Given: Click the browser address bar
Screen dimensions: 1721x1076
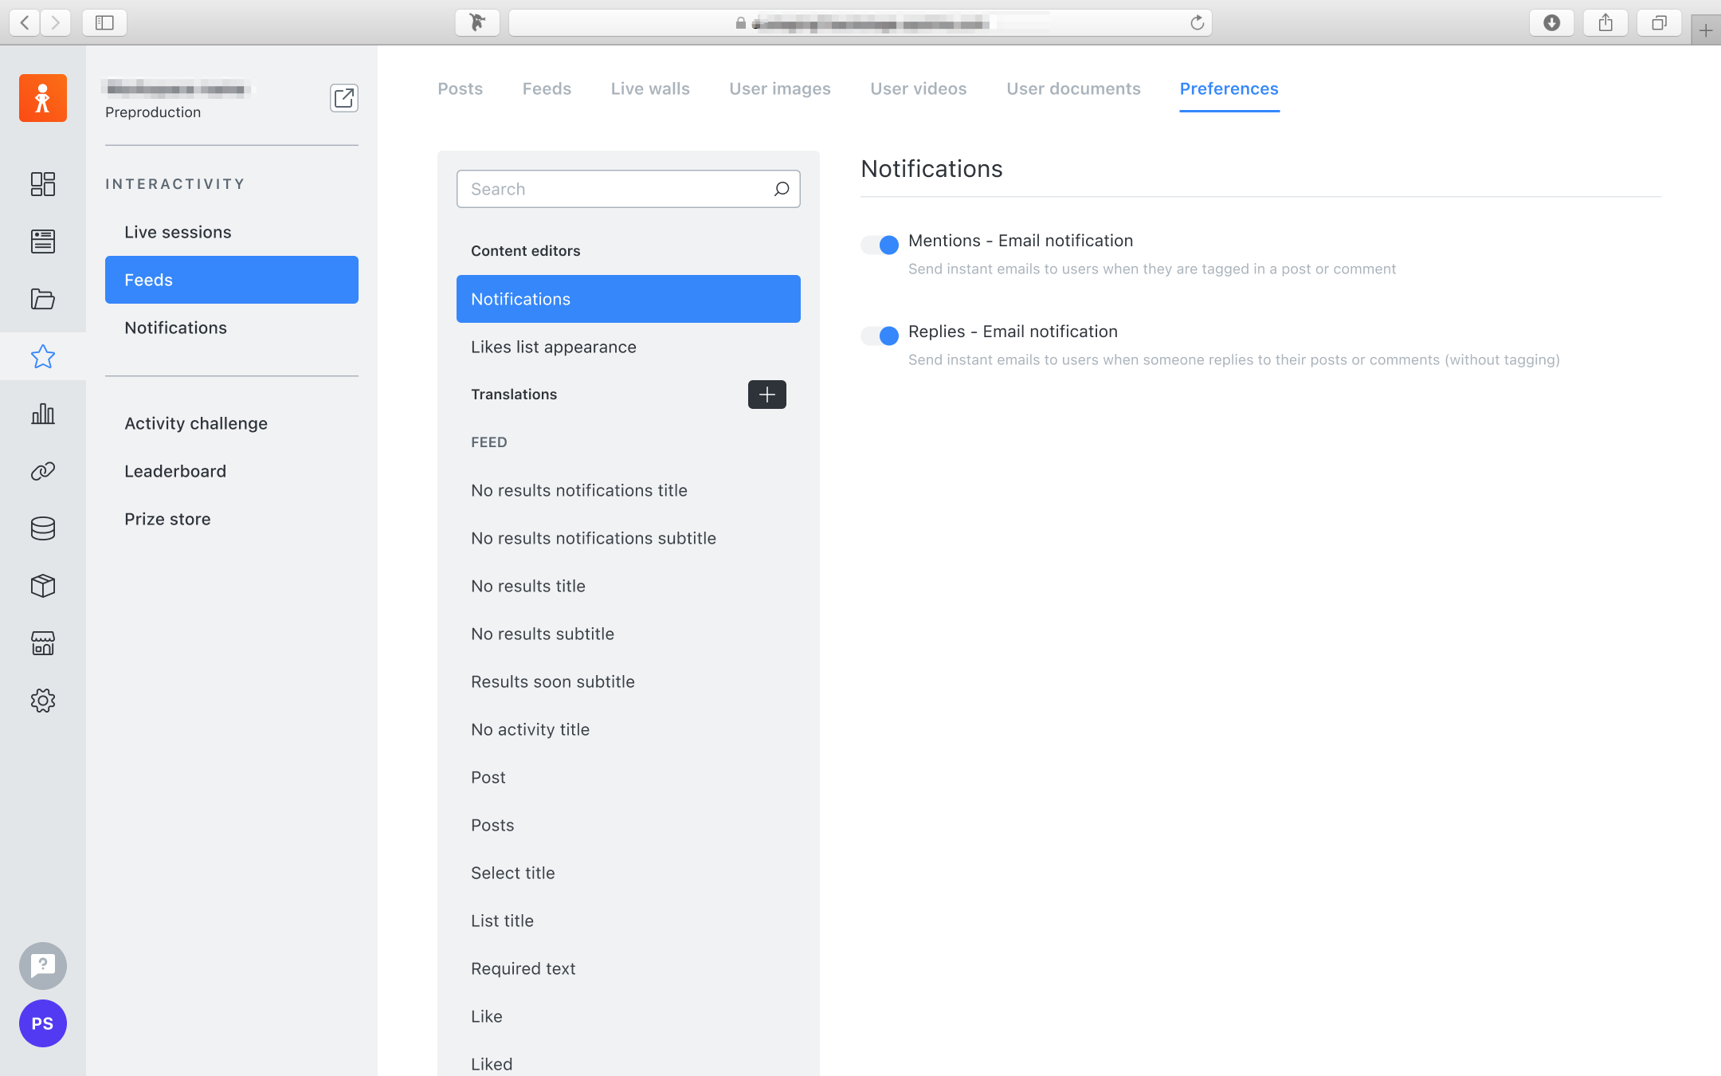Looking at the screenshot, I should pos(860,23).
